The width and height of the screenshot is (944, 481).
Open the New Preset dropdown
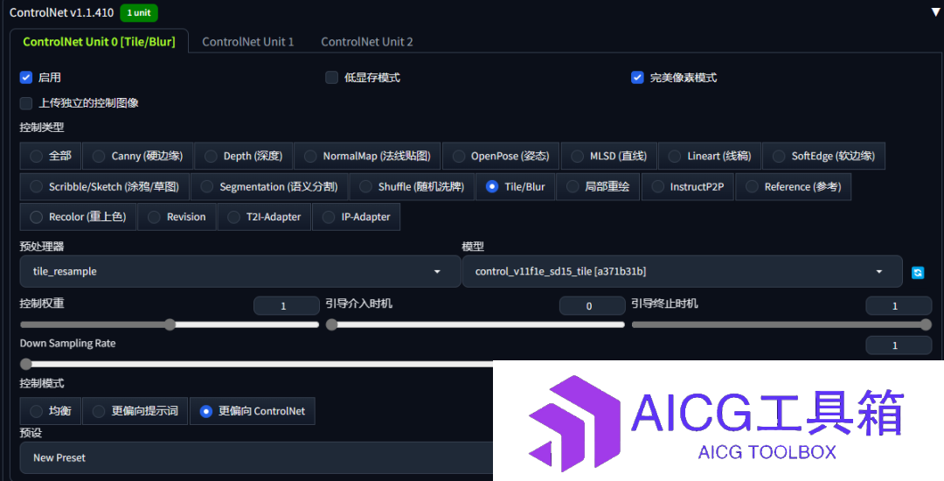click(x=256, y=457)
